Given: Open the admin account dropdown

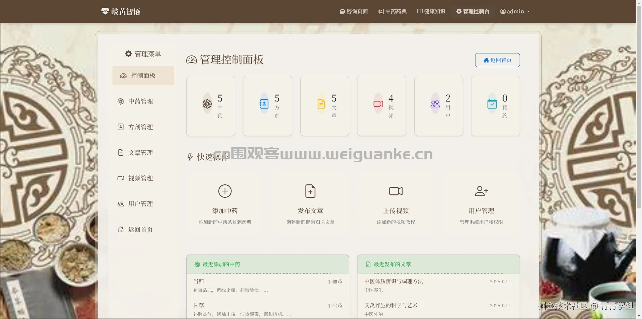Looking at the screenshot, I should coord(515,11).
